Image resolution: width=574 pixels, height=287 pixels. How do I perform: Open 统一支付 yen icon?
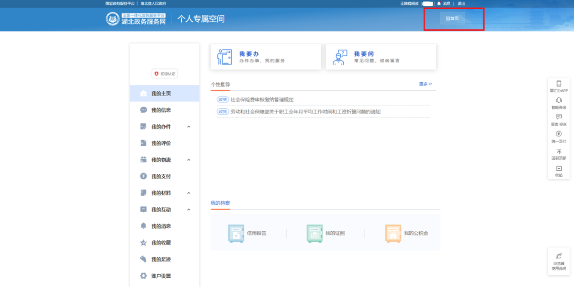(x=559, y=134)
